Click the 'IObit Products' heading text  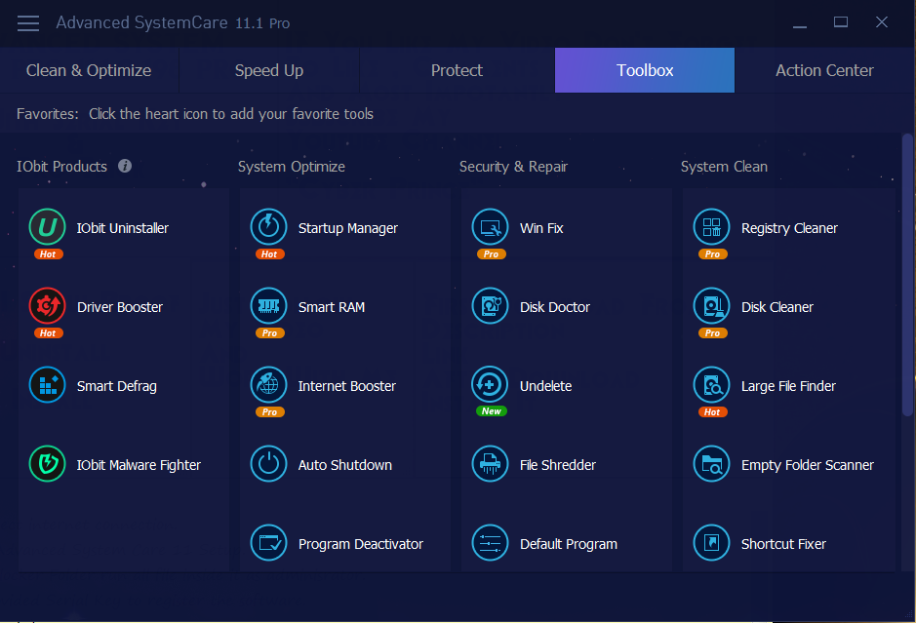click(x=61, y=167)
